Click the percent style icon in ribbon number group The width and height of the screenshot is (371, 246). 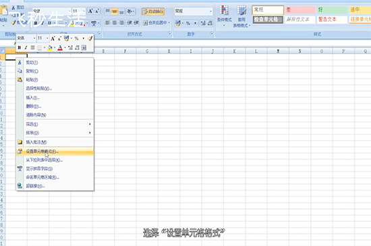188,23
